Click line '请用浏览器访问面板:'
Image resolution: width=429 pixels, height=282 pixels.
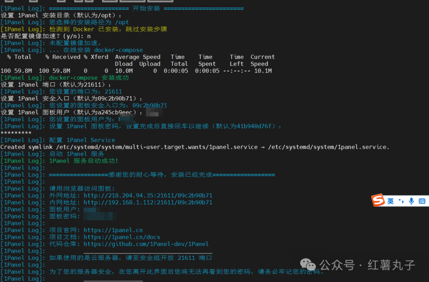(82, 189)
